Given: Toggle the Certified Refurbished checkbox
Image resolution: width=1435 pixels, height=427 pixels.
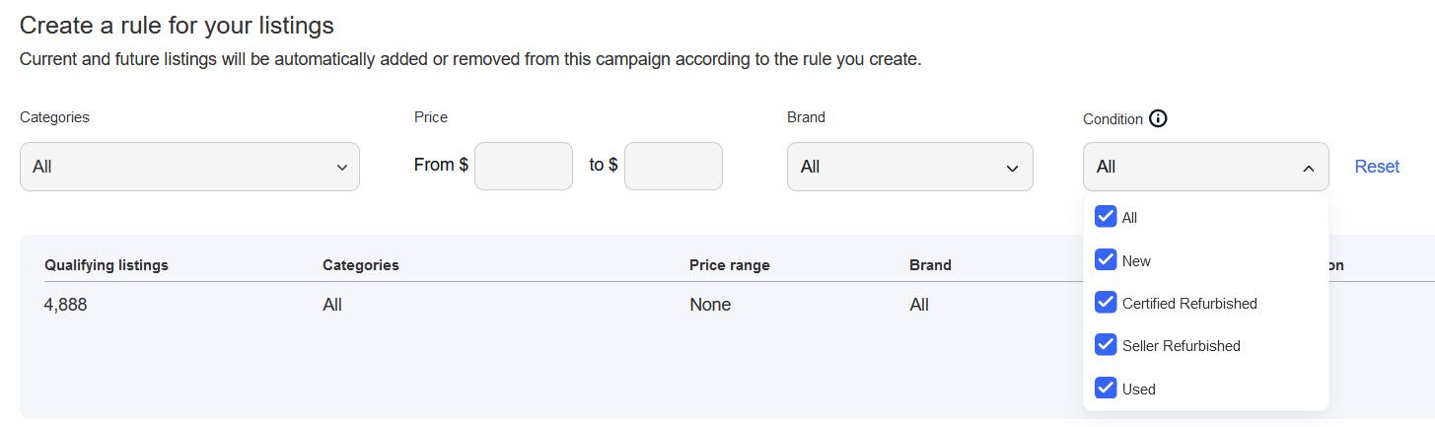Looking at the screenshot, I should pos(1106,303).
